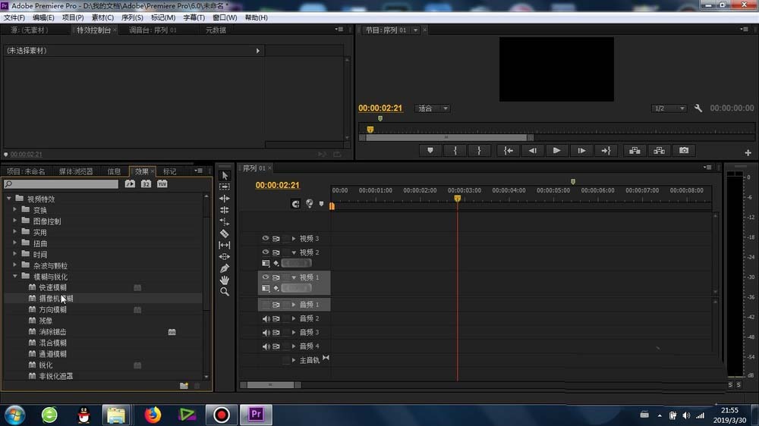Toggle sync lock for 视频 3 track

(276, 238)
